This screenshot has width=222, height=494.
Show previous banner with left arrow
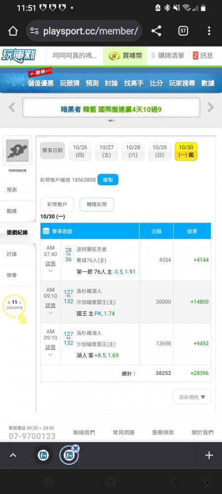[12, 107]
